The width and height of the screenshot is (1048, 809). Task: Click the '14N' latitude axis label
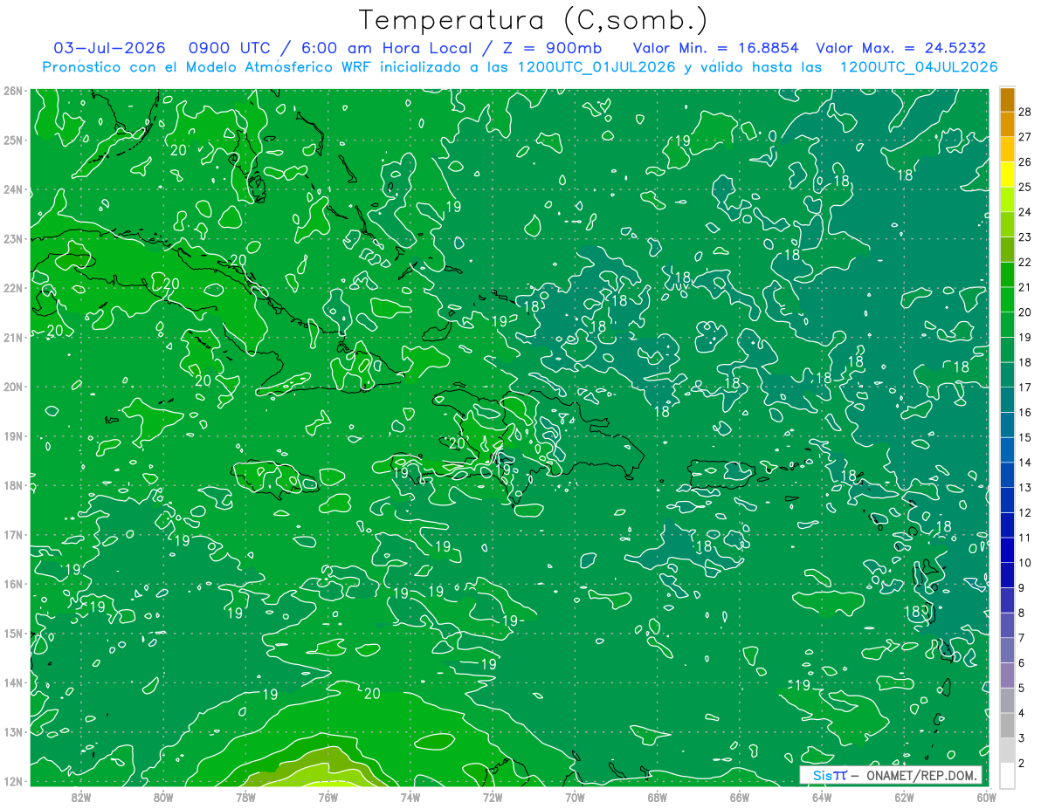click(x=12, y=682)
